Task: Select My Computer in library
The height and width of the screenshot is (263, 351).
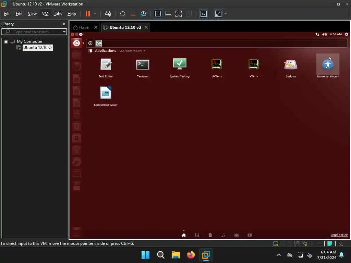Action: [29, 41]
